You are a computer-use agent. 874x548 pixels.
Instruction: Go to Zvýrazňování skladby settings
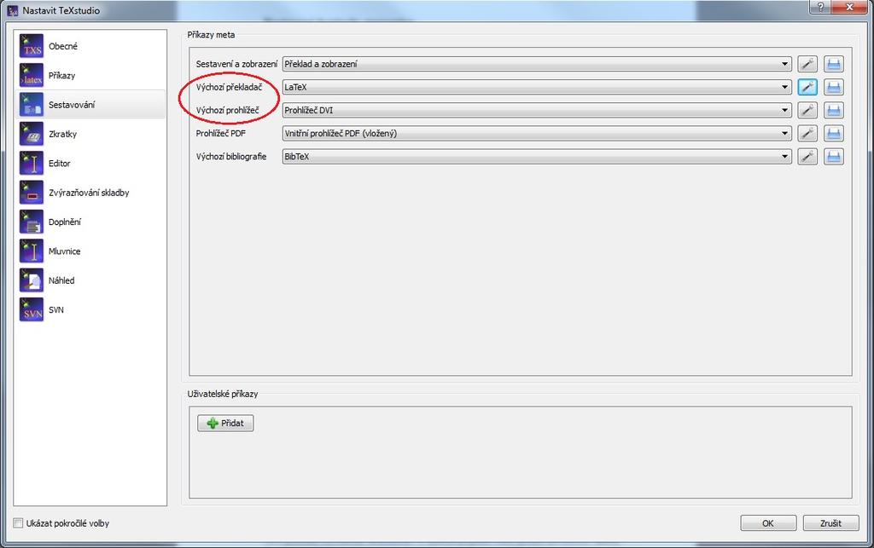(90, 193)
